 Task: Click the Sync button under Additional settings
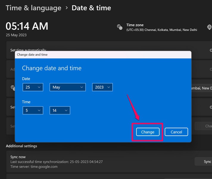click(x=205, y=161)
